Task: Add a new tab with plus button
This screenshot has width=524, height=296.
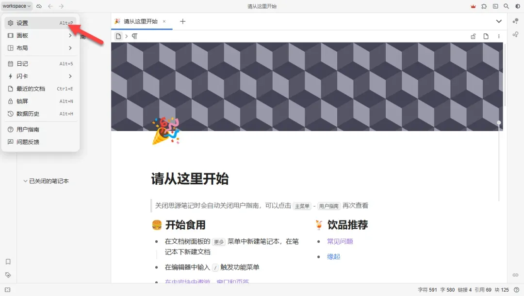Action: (182, 21)
